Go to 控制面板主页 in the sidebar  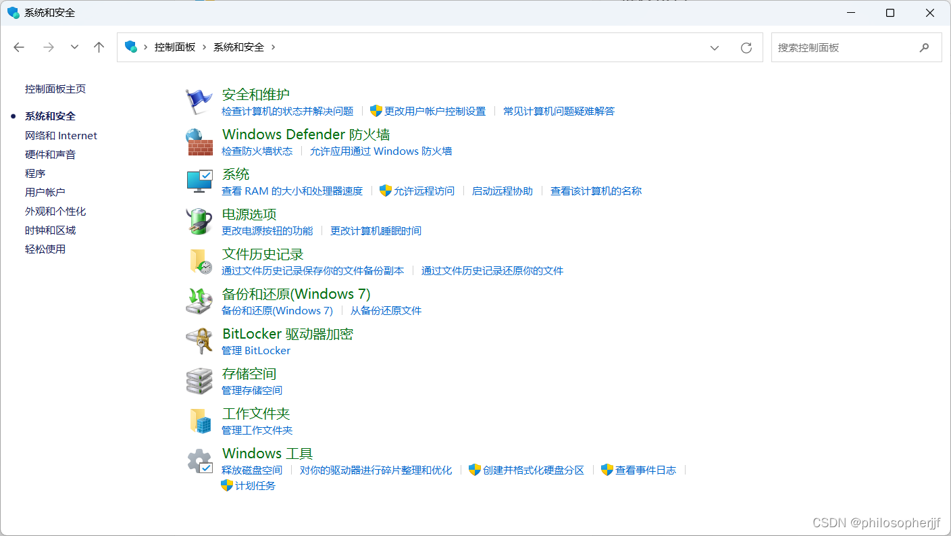(55, 89)
